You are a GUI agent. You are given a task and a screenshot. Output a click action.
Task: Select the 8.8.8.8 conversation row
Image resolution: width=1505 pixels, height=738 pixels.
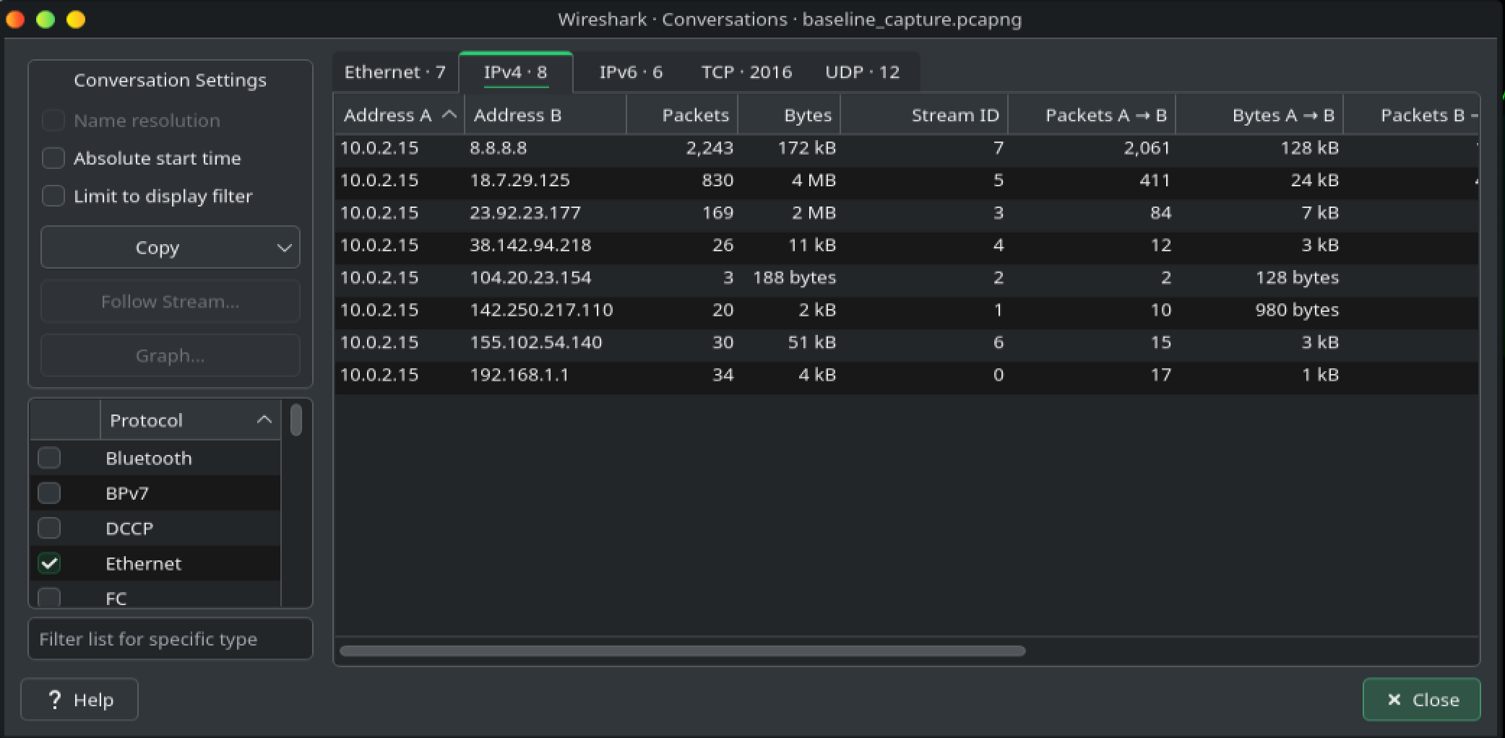pos(906,148)
